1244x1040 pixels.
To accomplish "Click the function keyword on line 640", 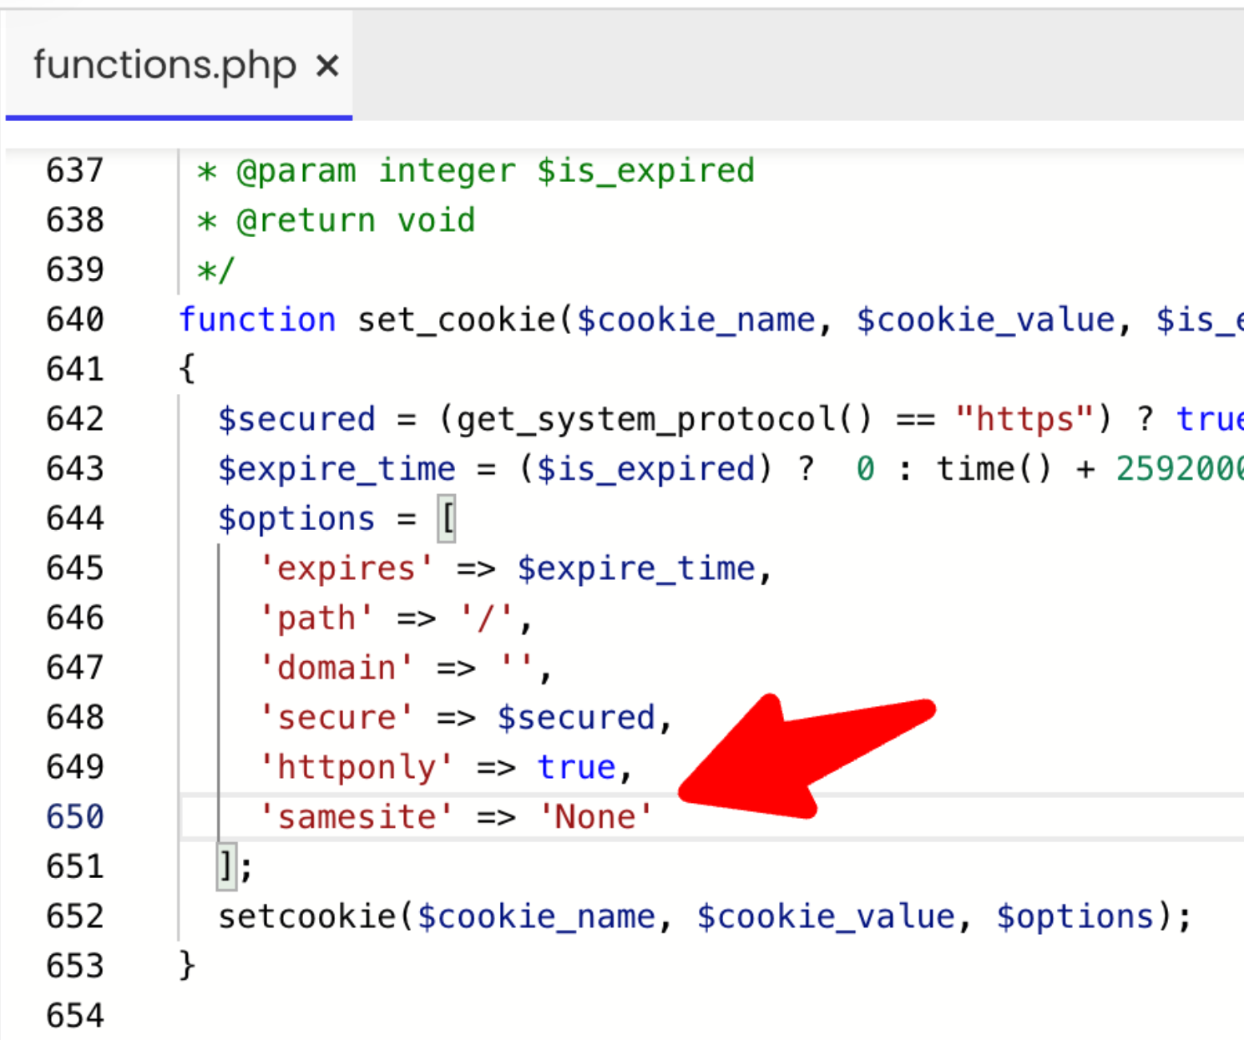I will click(257, 320).
